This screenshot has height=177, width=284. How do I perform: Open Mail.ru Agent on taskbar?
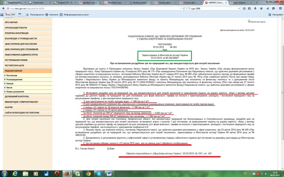point(78,174)
